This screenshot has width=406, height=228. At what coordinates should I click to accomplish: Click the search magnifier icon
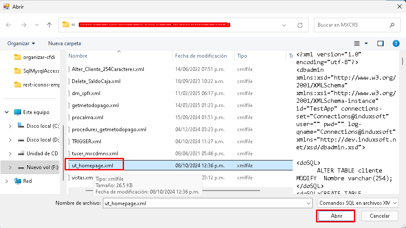391,25
